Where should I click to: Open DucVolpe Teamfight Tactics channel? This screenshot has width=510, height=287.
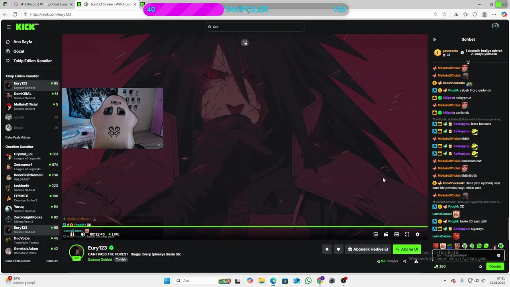(31, 240)
